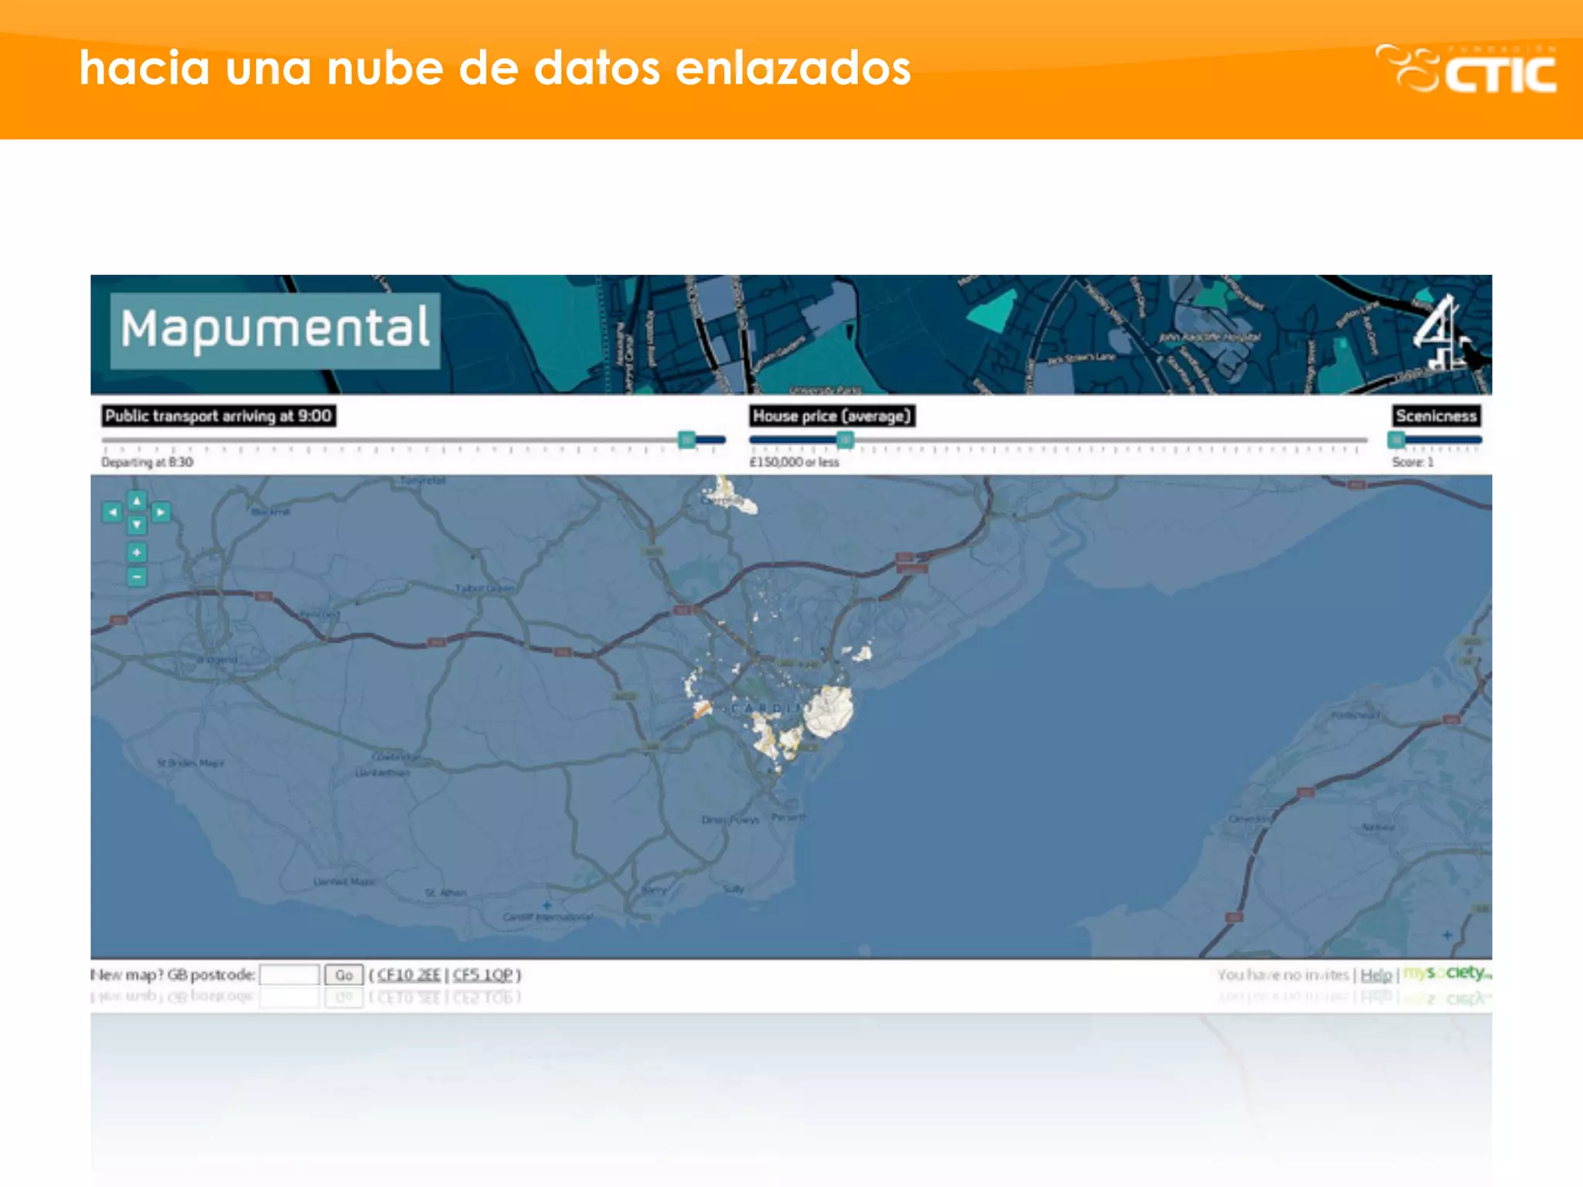Open the Help link

(1376, 975)
